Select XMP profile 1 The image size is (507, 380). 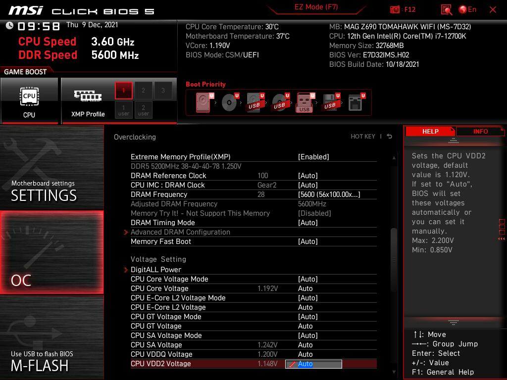tap(123, 91)
